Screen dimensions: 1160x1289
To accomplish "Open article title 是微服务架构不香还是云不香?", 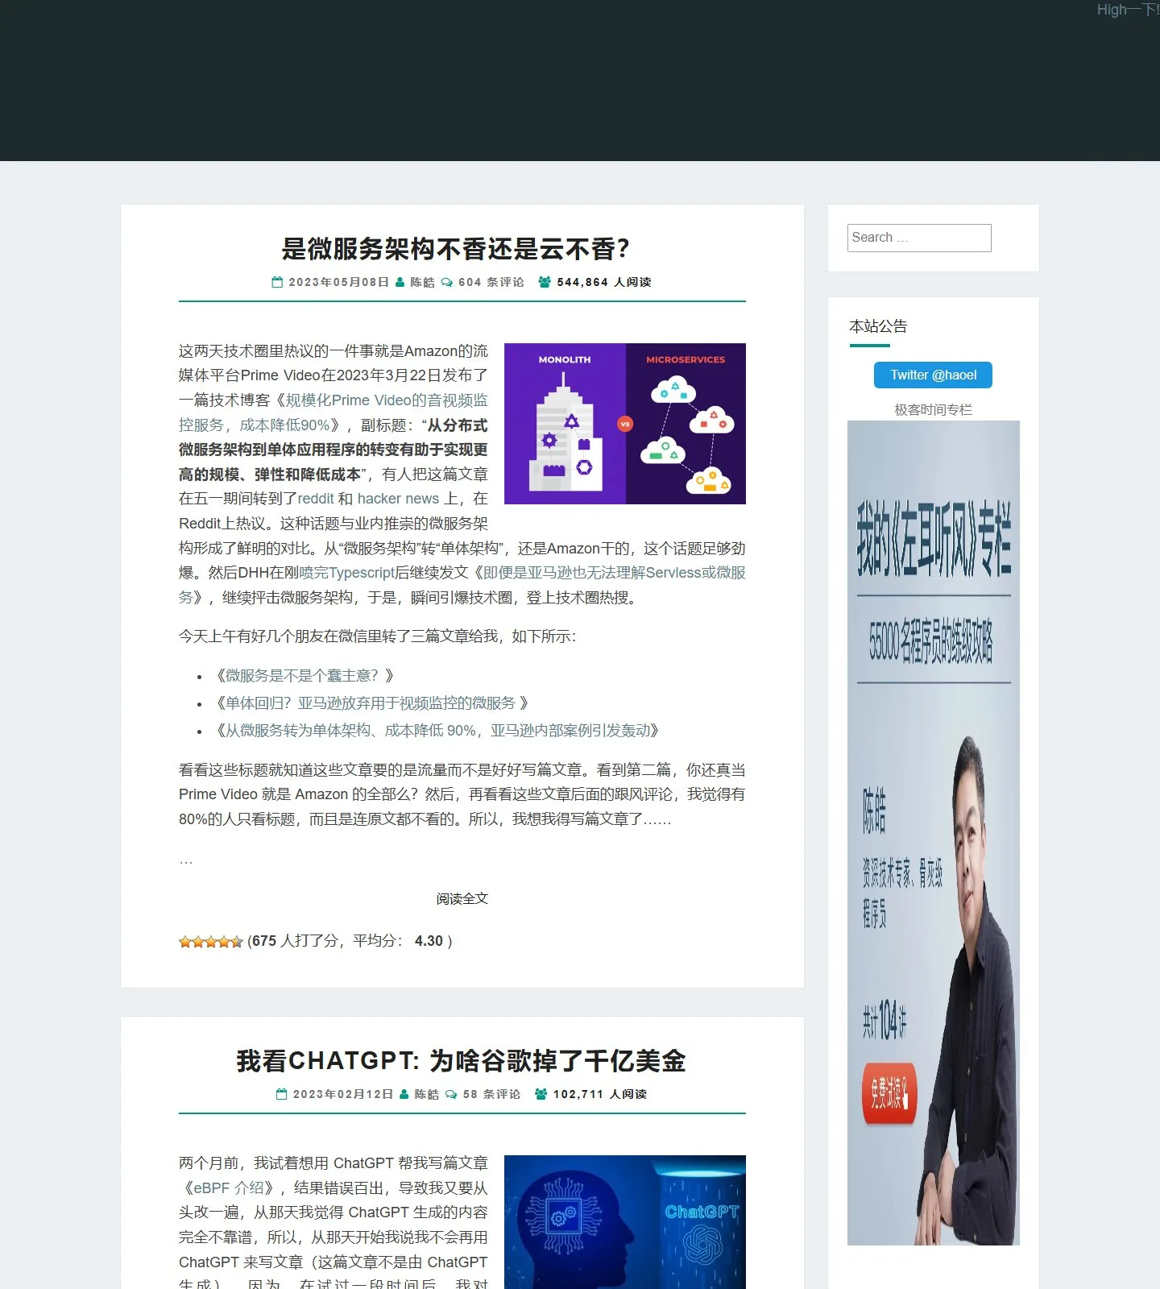I will (456, 249).
